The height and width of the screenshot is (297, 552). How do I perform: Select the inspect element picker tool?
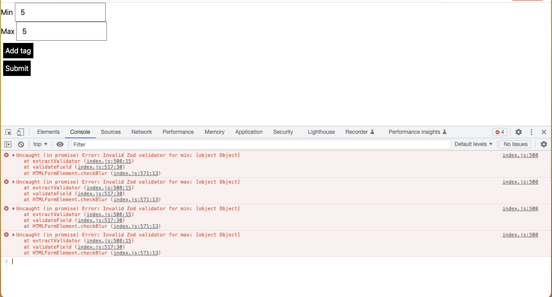(x=8, y=132)
